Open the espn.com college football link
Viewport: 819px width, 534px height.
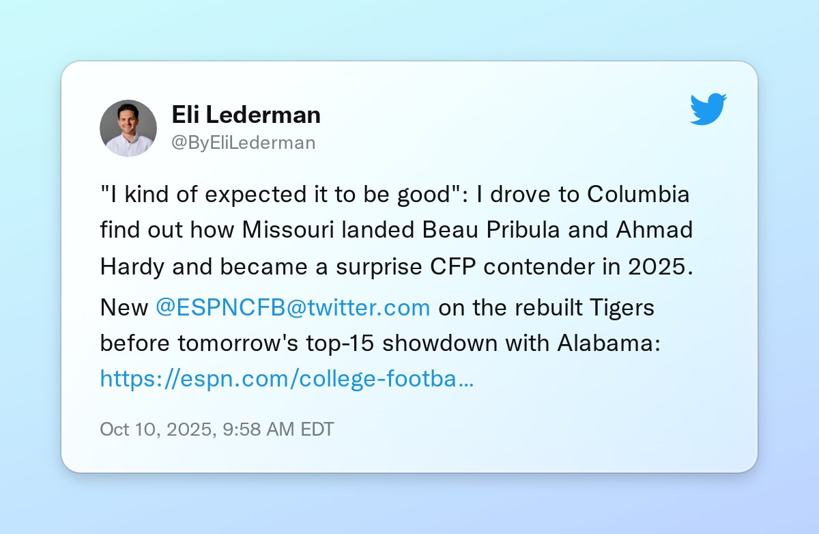(287, 378)
